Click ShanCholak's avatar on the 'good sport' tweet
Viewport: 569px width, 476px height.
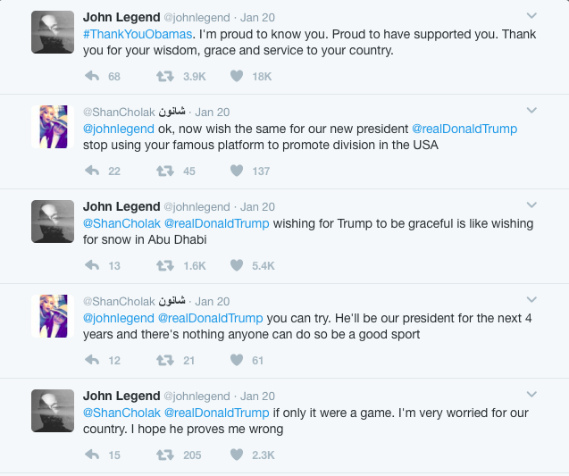(x=53, y=316)
